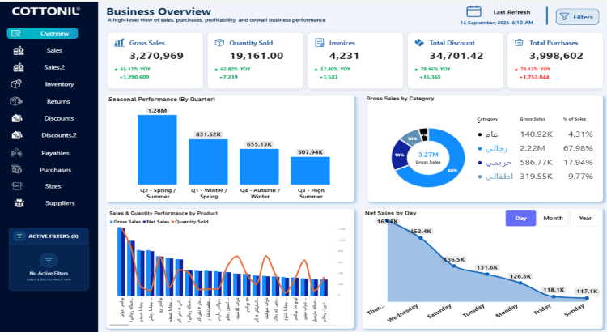Select the اطفالي category legend dot
607x332 pixels.
tap(480, 177)
